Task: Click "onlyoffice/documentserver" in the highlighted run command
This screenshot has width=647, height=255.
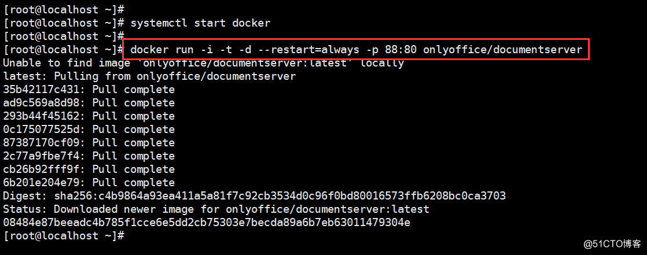Action: pyautogui.click(x=502, y=50)
